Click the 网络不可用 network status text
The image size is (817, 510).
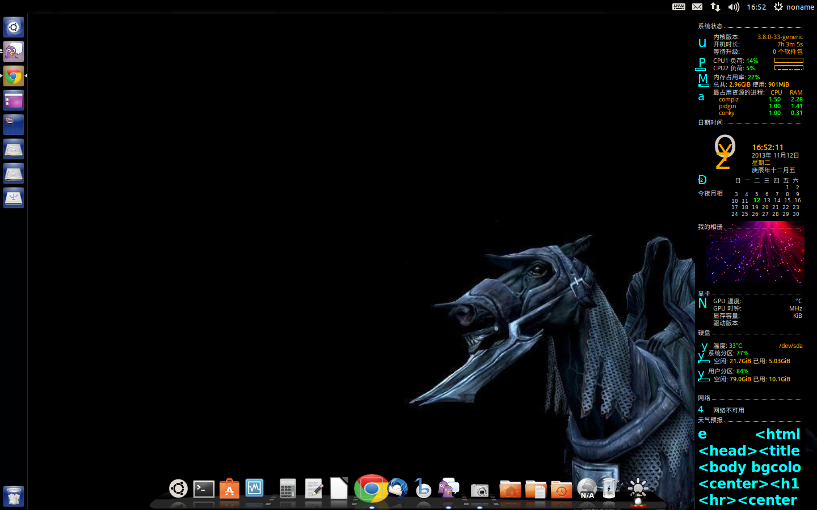point(728,410)
